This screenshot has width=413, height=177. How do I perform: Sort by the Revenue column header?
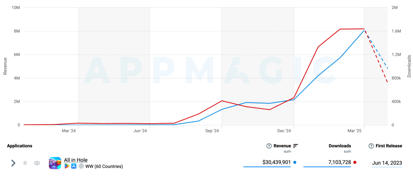click(x=282, y=146)
